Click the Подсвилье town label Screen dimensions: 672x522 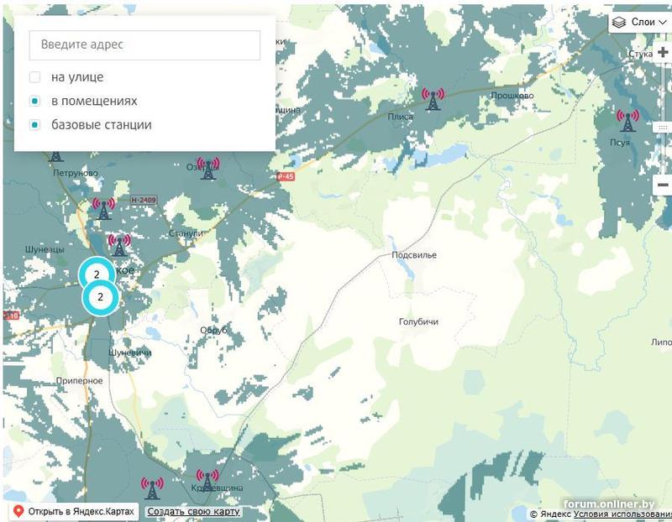[x=414, y=255]
